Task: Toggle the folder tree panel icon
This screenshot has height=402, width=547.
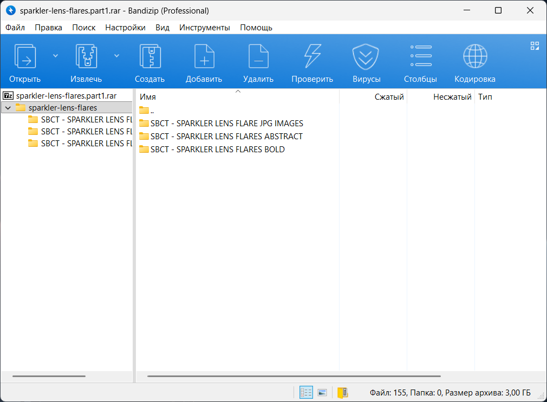Action: tap(342, 392)
